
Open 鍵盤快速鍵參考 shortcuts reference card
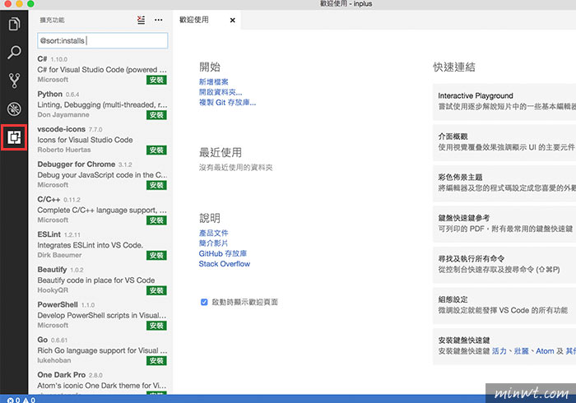coord(504,224)
